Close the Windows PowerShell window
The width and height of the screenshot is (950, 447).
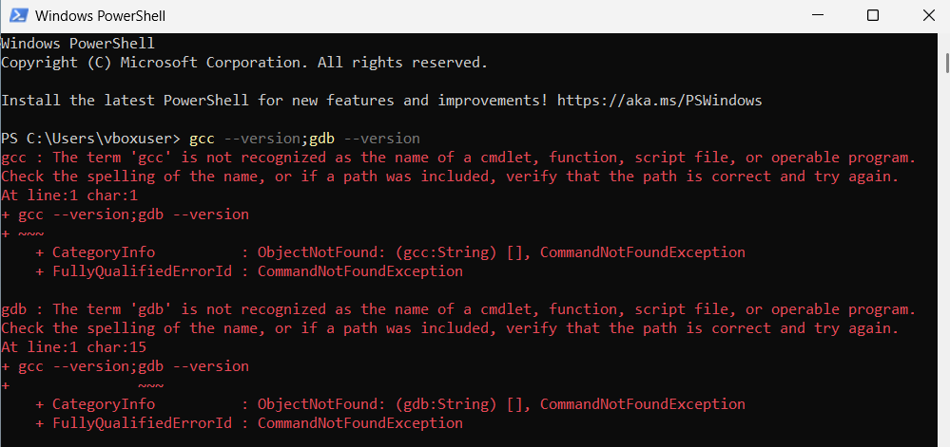click(x=925, y=16)
